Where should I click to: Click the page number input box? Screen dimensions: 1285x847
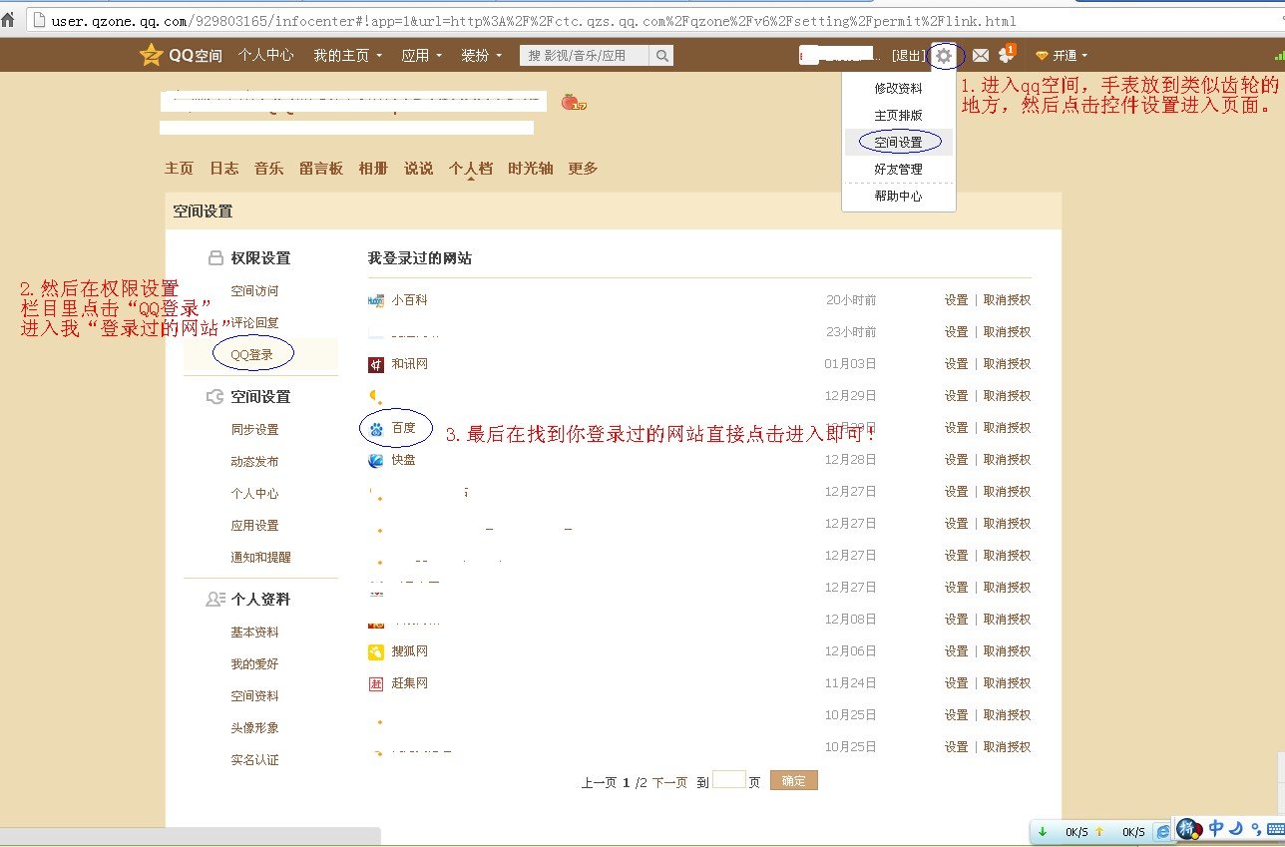pos(731,781)
